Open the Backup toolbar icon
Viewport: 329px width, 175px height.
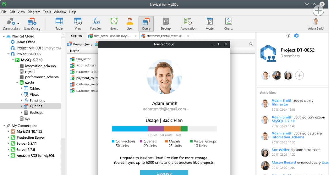point(166,24)
